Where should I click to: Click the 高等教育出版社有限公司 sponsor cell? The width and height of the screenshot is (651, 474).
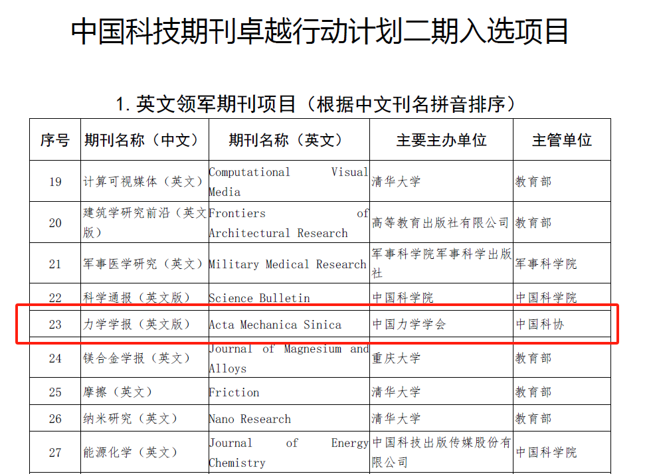pos(440,223)
